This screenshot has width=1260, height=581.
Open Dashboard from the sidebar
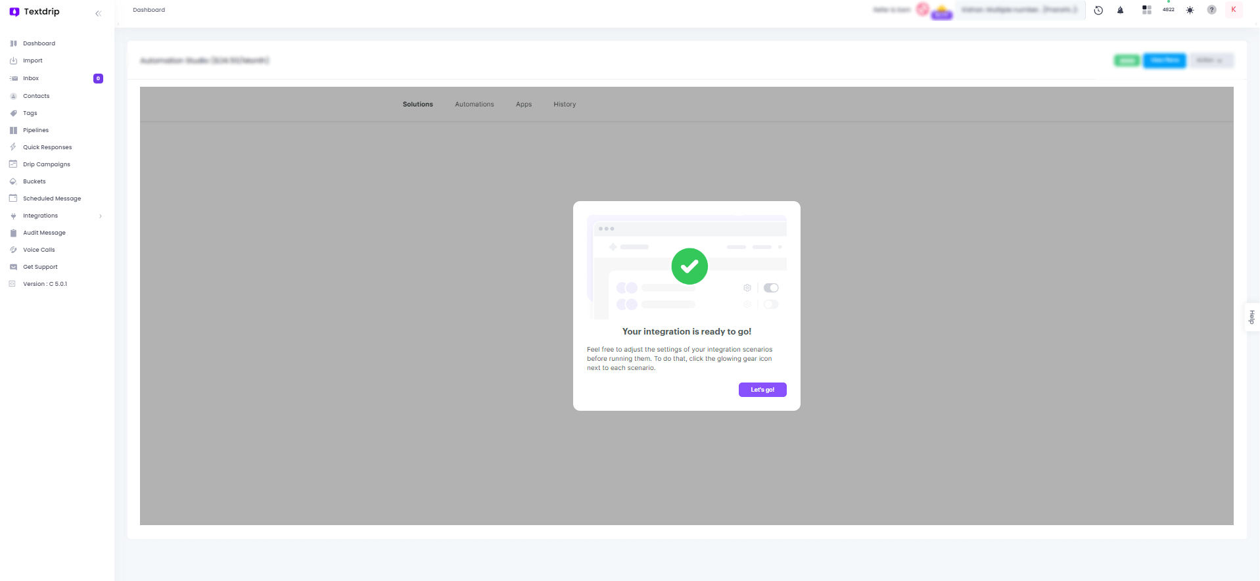pyautogui.click(x=39, y=43)
